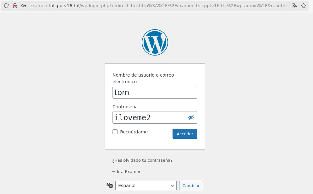Viewport: 313px width, 194px height.
Task: Click the language icon beside Español
Action: (110, 185)
